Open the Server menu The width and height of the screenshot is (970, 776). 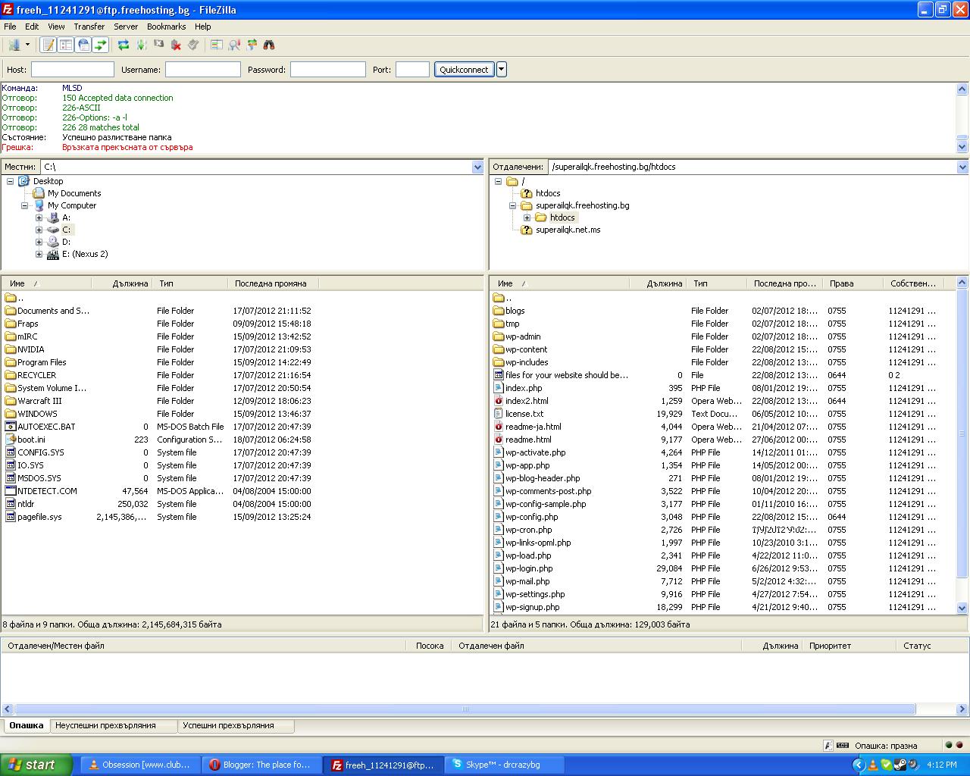click(126, 27)
